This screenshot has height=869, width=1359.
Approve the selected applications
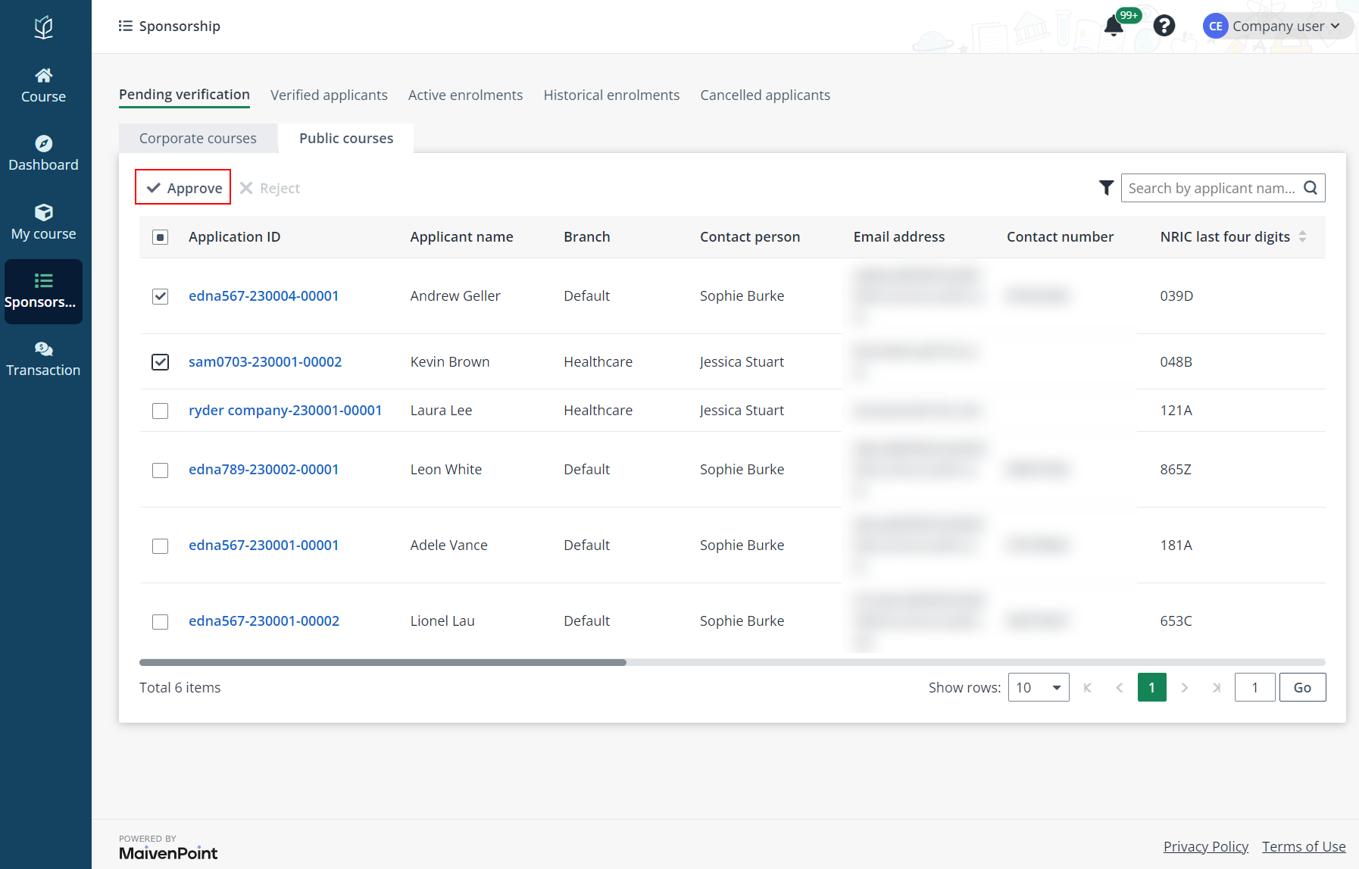[x=183, y=187]
